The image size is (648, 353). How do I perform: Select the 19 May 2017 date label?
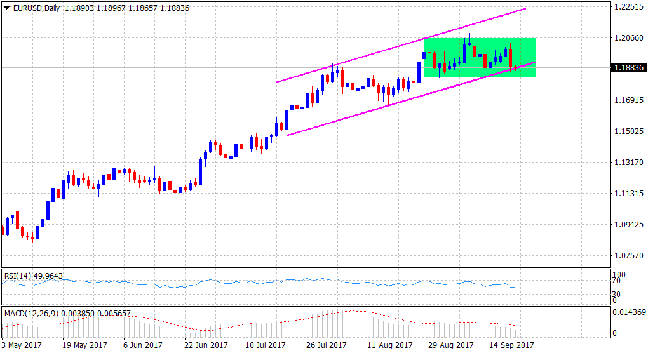click(x=84, y=345)
